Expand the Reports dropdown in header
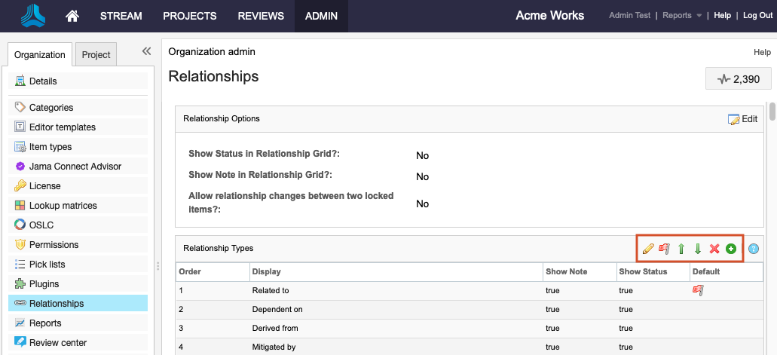 coord(682,15)
